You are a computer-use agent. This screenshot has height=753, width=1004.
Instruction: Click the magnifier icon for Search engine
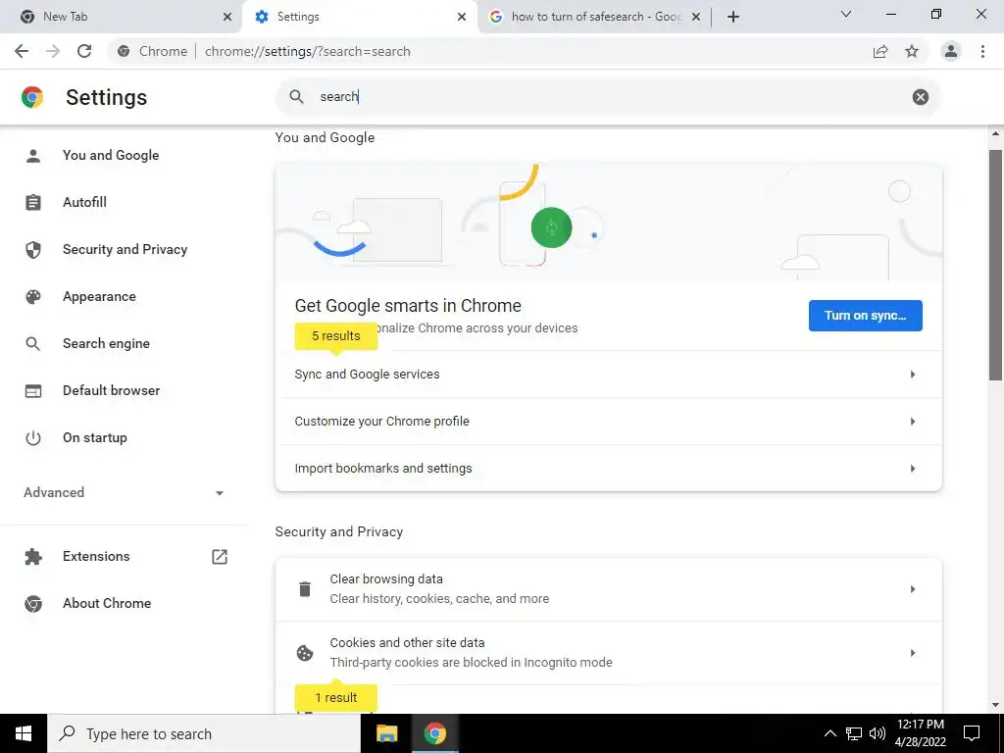(33, 344)
